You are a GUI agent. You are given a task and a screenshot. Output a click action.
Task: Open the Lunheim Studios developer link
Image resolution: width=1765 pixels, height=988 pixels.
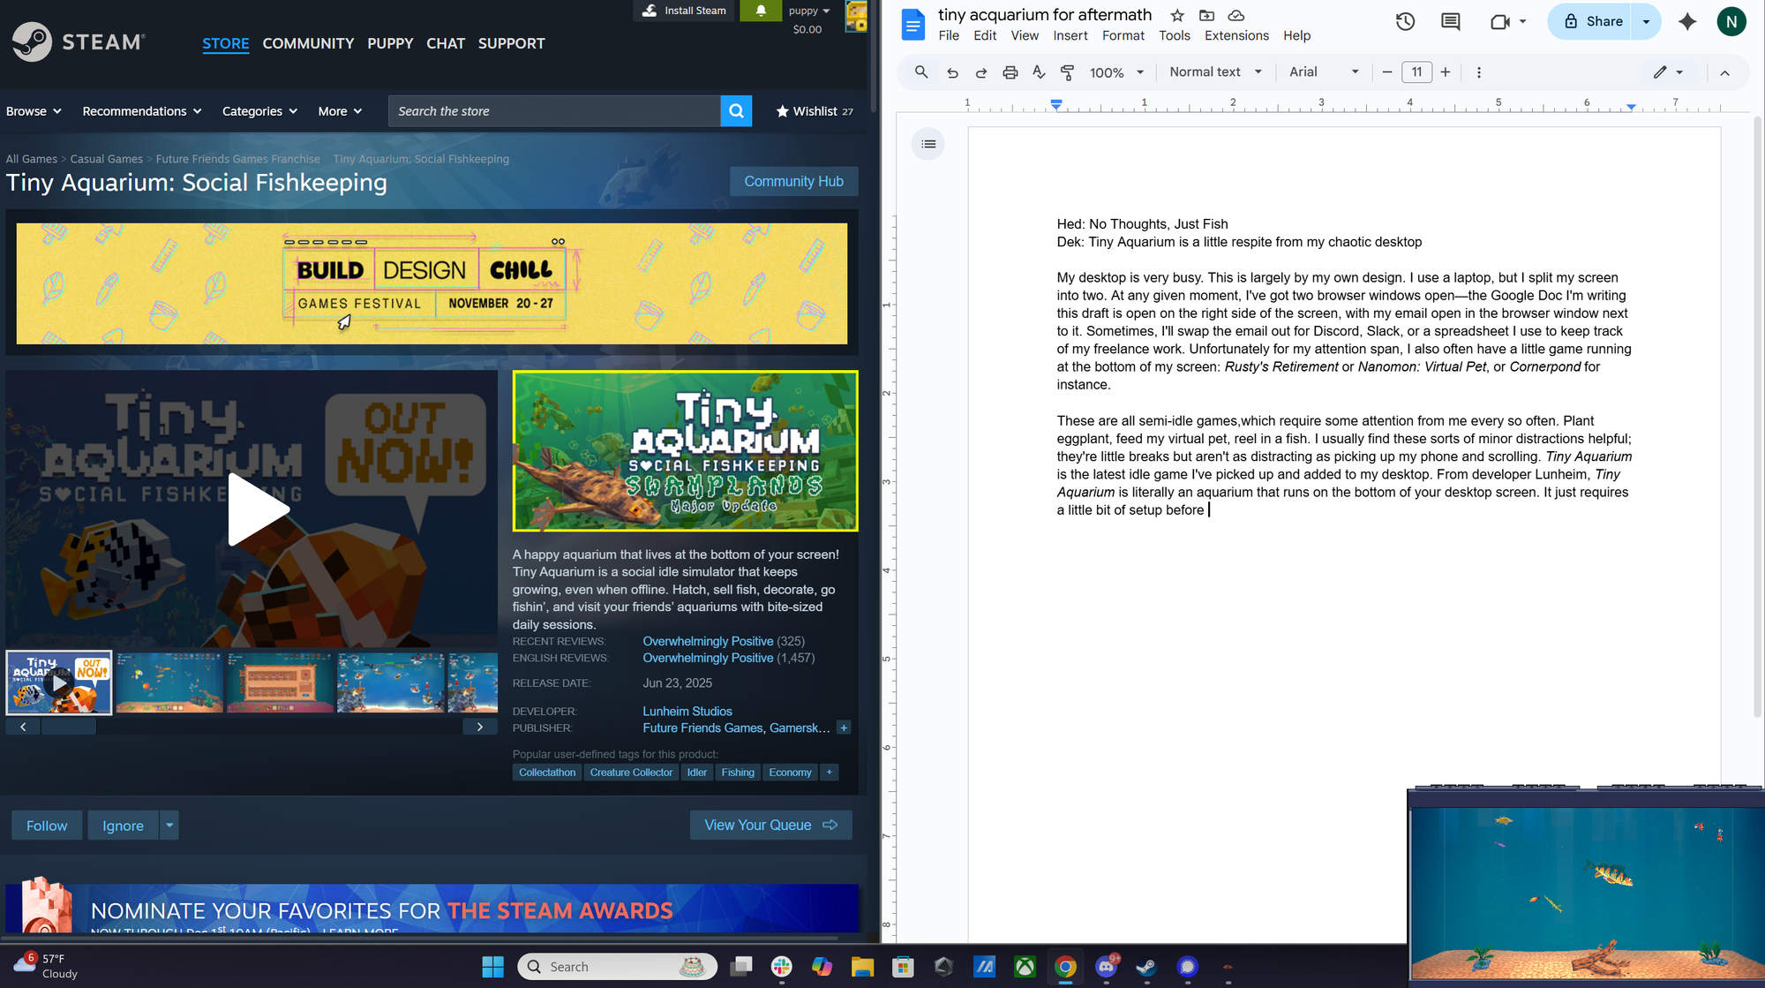pyautogui.click(x=687, y=711)
